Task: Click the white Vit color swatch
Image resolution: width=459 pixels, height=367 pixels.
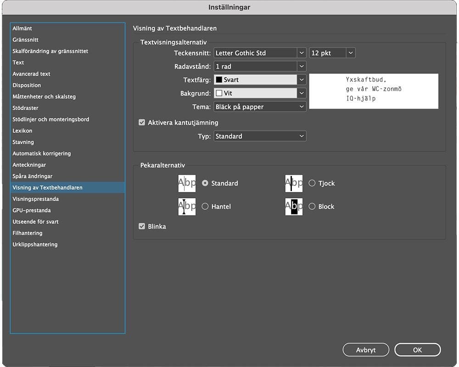Action: 219,93
